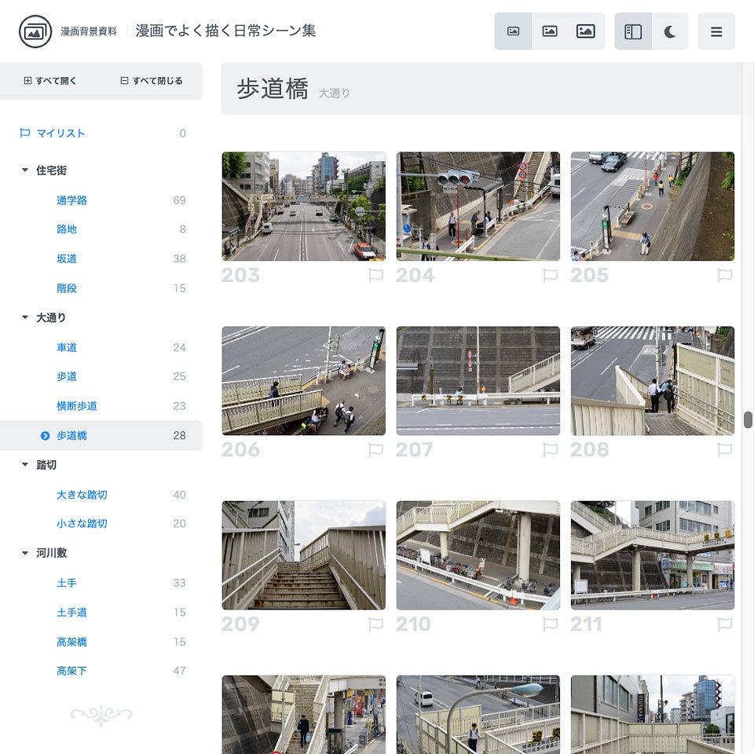Enable dark mode with the moon toggle

pyautogui.click(x=670, y=31)
